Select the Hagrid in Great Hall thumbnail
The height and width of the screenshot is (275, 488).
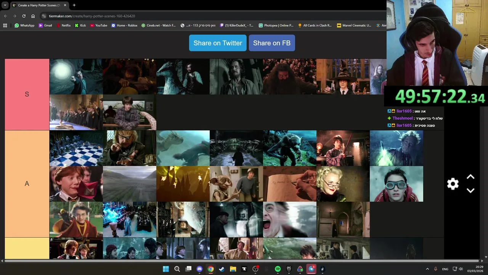click(289, 76)
